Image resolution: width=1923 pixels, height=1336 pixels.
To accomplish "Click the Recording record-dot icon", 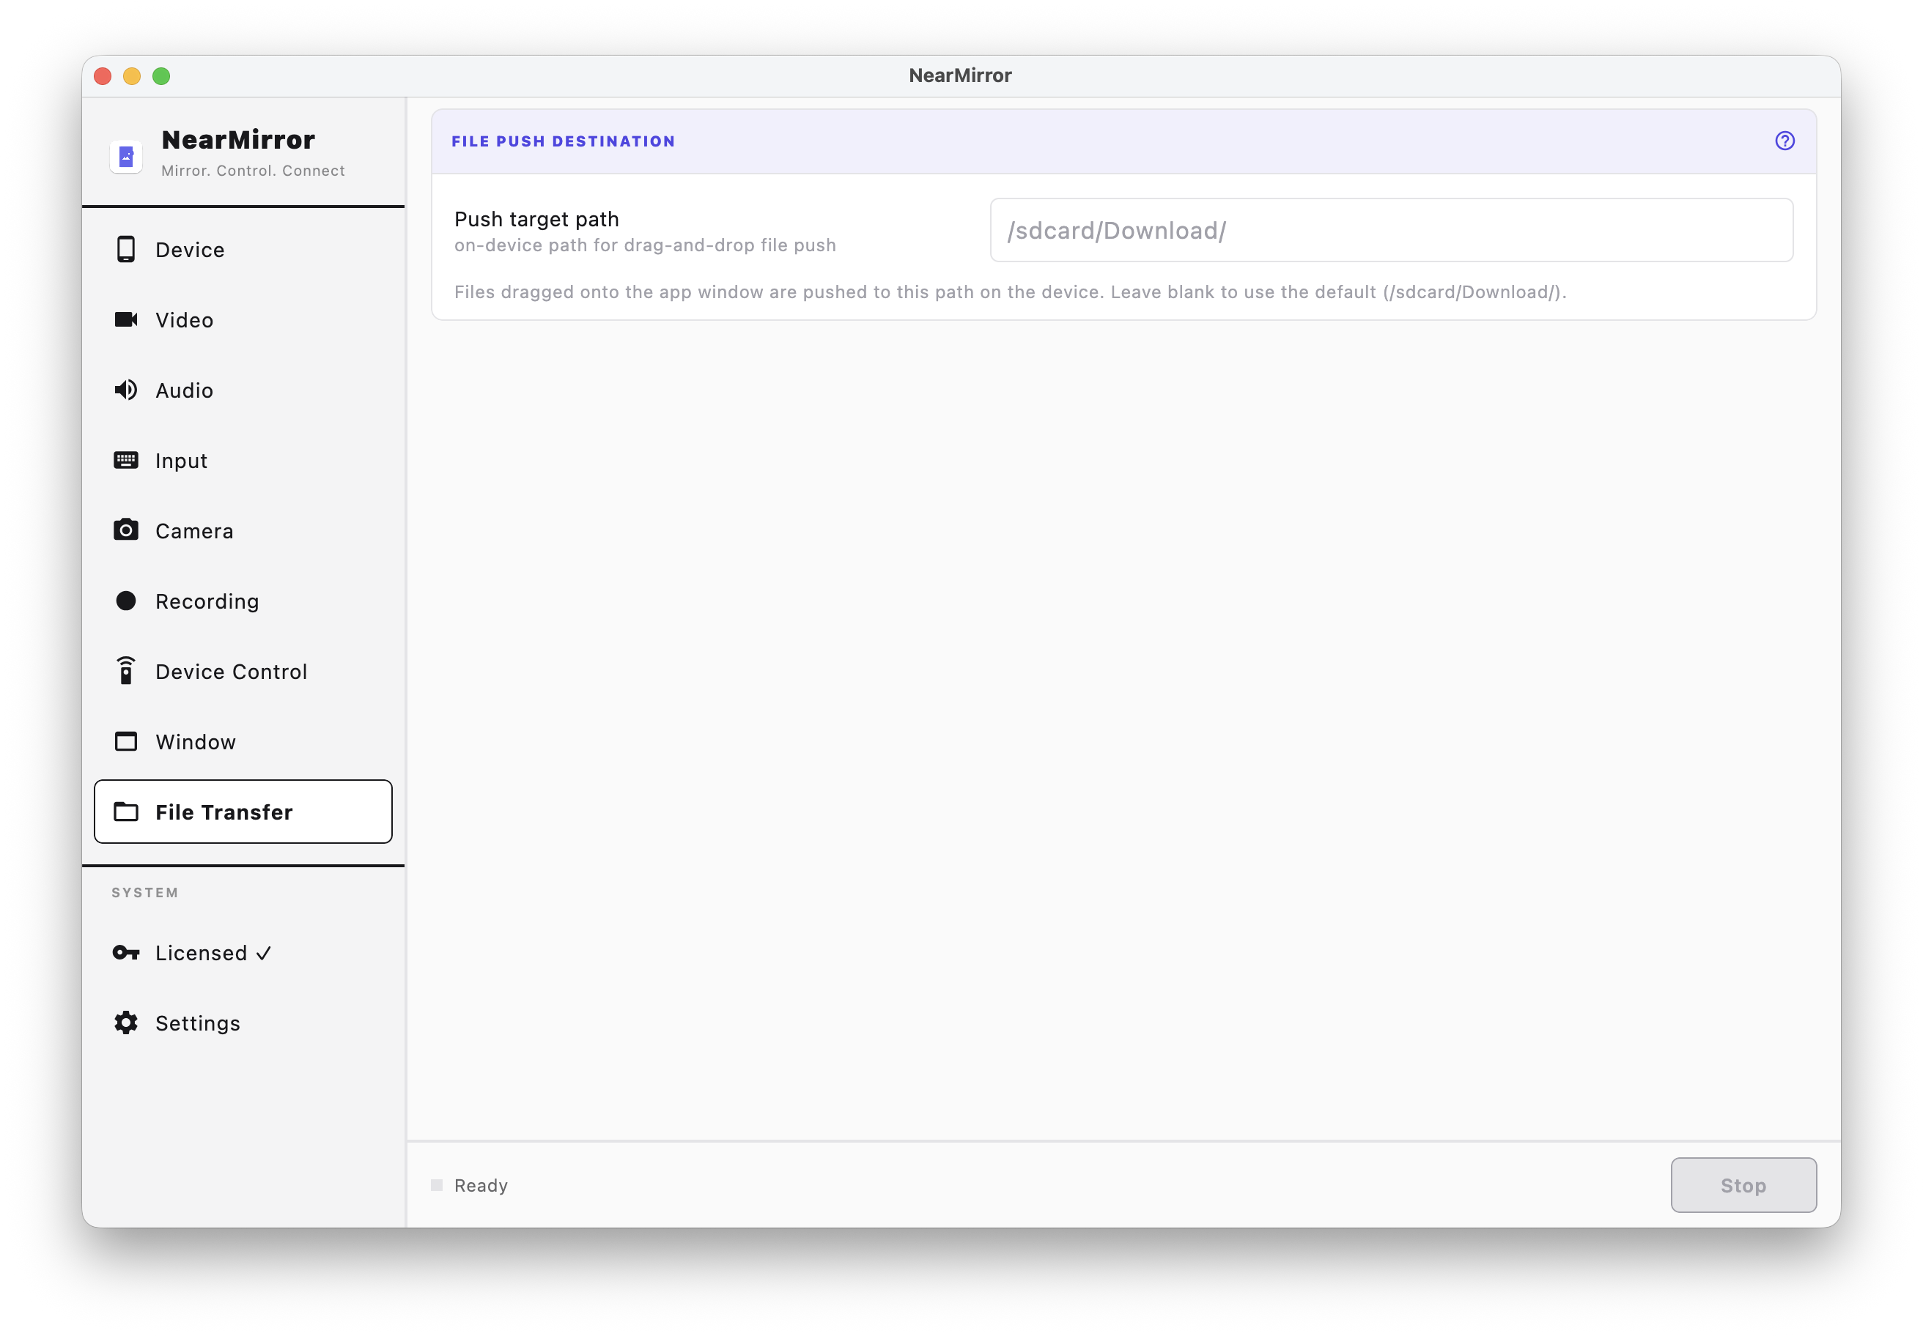I will point(125,600).
